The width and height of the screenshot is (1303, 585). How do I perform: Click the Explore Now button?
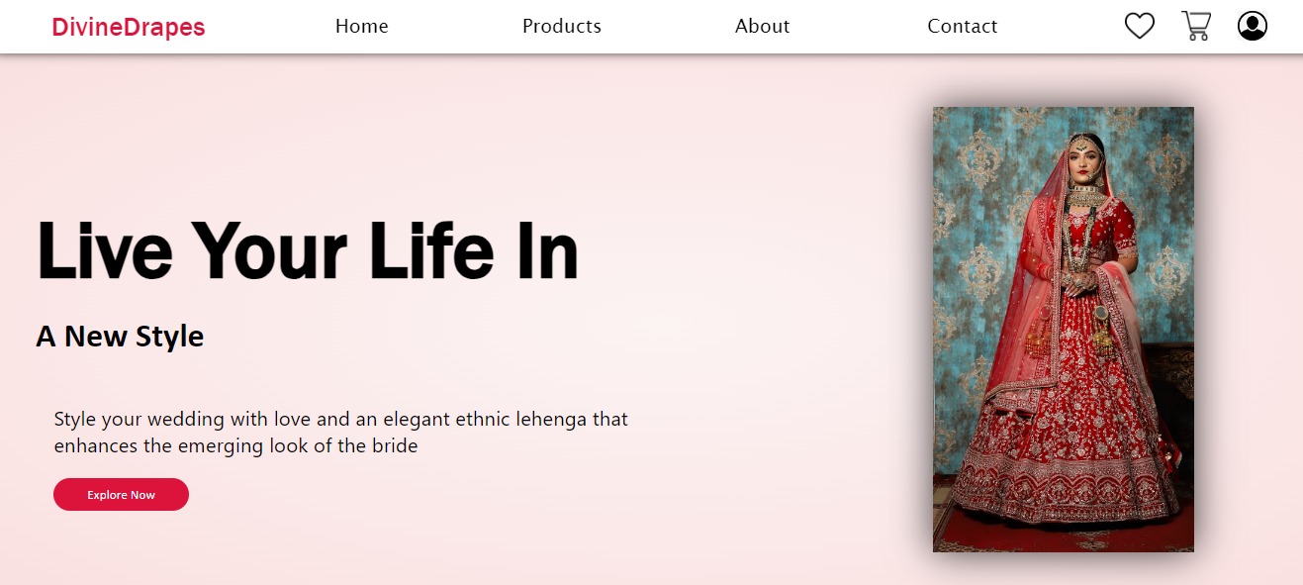pyautogui.click(x=121, y=495)
